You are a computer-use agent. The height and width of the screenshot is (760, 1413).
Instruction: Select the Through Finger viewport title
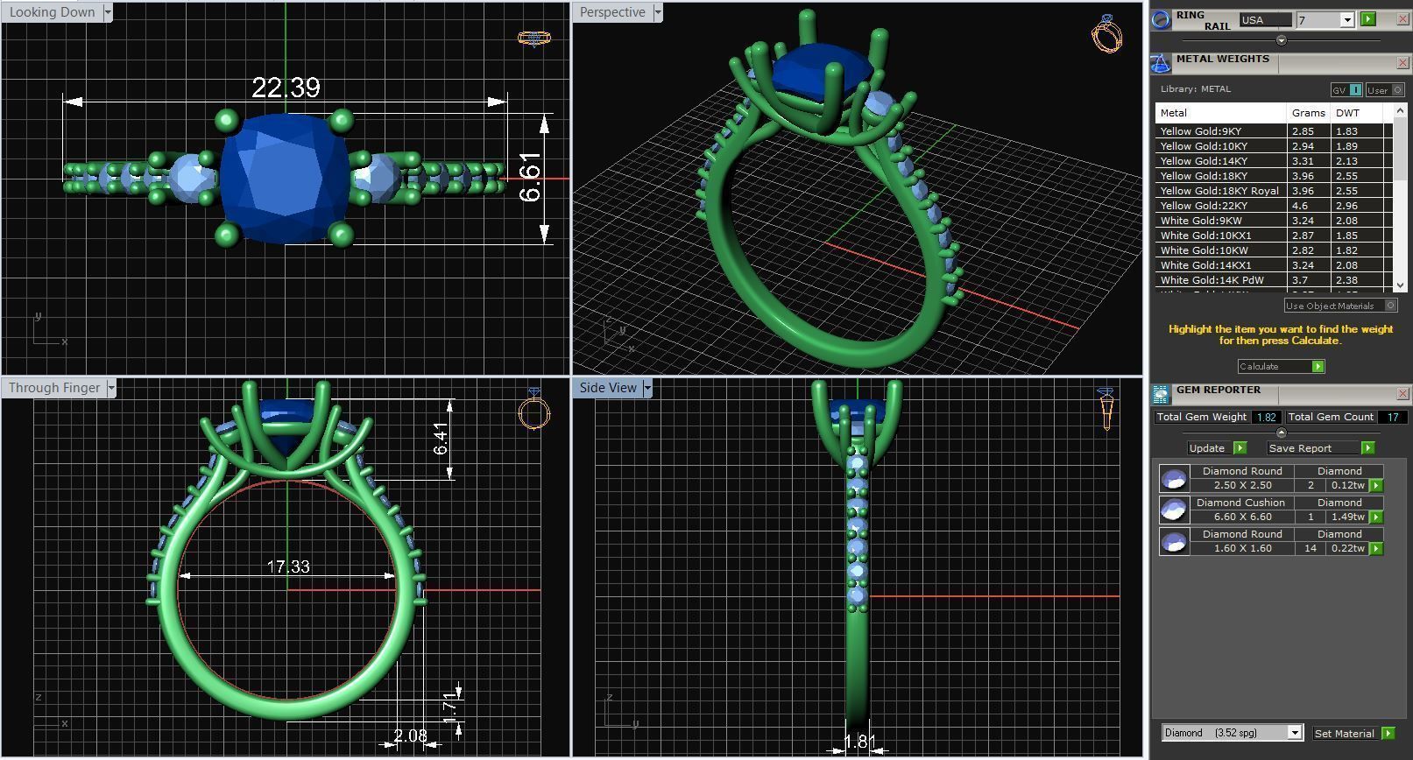[x=54, y=388]
